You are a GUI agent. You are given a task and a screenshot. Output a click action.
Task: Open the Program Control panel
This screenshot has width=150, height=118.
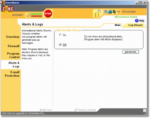[13, 55]
